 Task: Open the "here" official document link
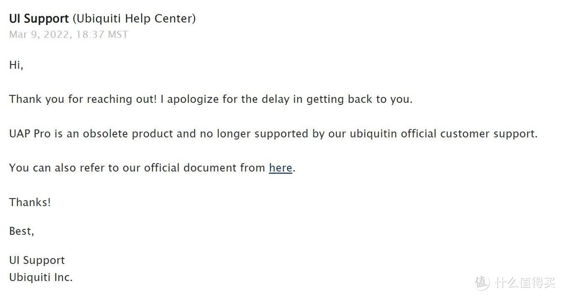[280, 168]
